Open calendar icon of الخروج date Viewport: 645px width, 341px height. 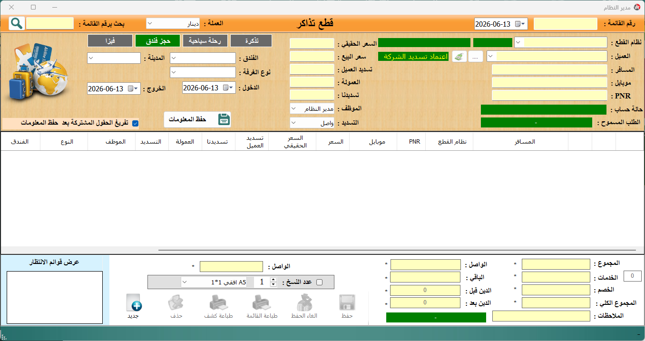click(x=130, y=88)
